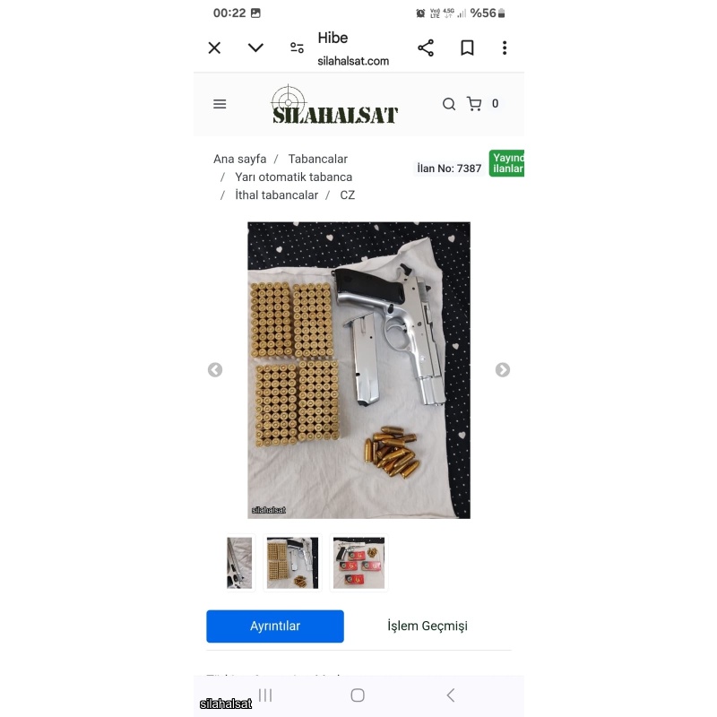This screenshot has height=717, width=717.
Task: Collapse the custom tab with down chevron
Action: point(255,48)
